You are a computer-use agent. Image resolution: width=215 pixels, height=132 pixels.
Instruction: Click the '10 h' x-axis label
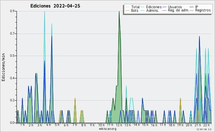(x=101, y=125)
